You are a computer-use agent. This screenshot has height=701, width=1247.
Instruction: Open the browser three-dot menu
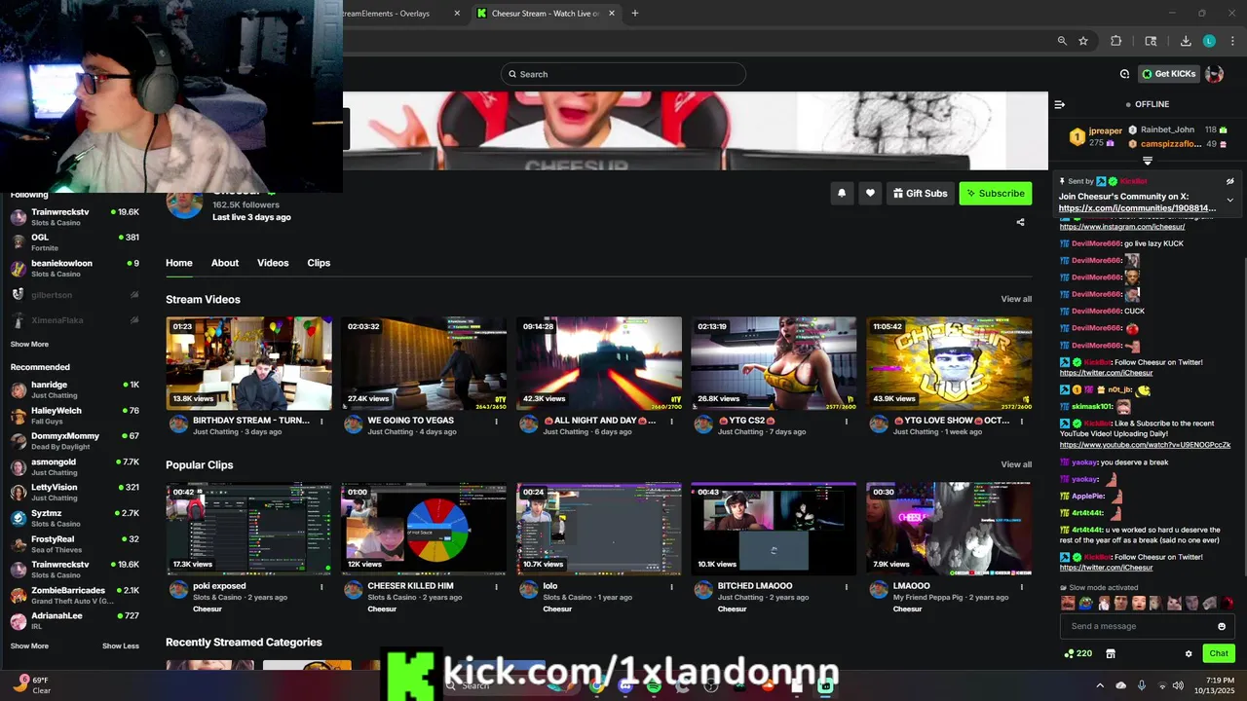click(x=1233, y=41)
